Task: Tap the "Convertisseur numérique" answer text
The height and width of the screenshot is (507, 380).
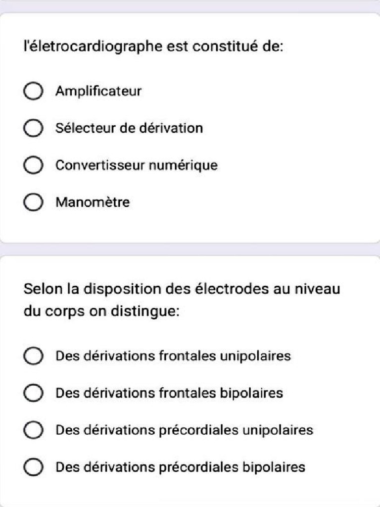Action: click(136, 165)
